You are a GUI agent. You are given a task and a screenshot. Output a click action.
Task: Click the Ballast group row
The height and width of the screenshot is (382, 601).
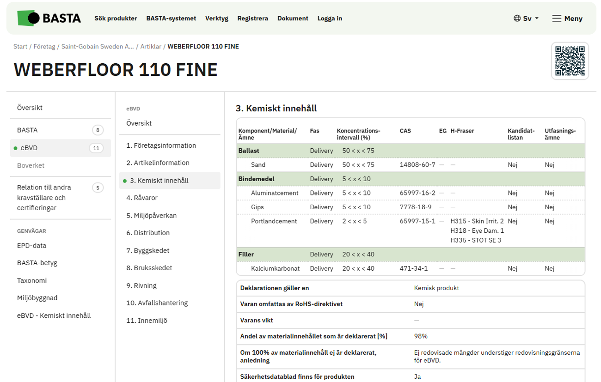click(x=410, y=151)
